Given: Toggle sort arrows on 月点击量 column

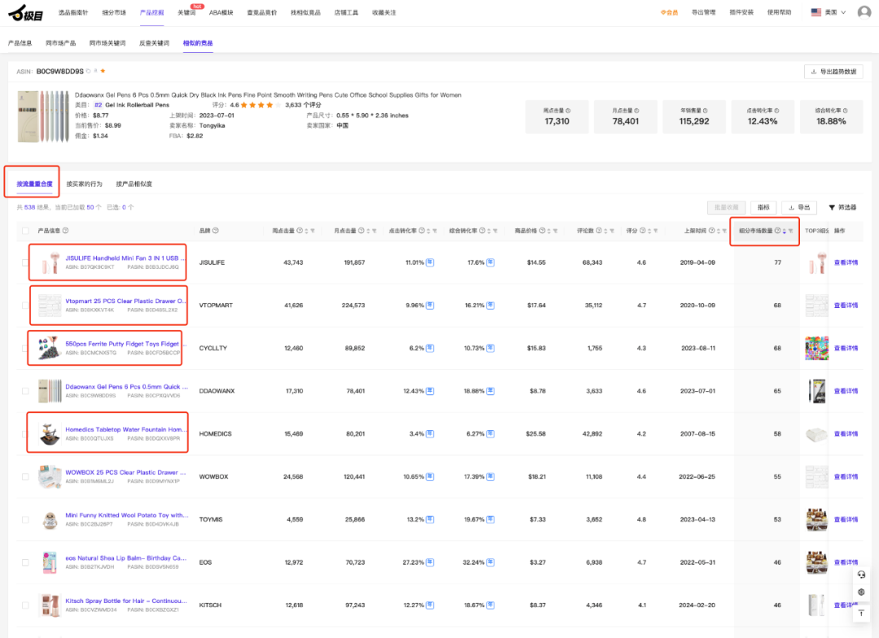Looking at the screenshot, I should click(369, 231).
